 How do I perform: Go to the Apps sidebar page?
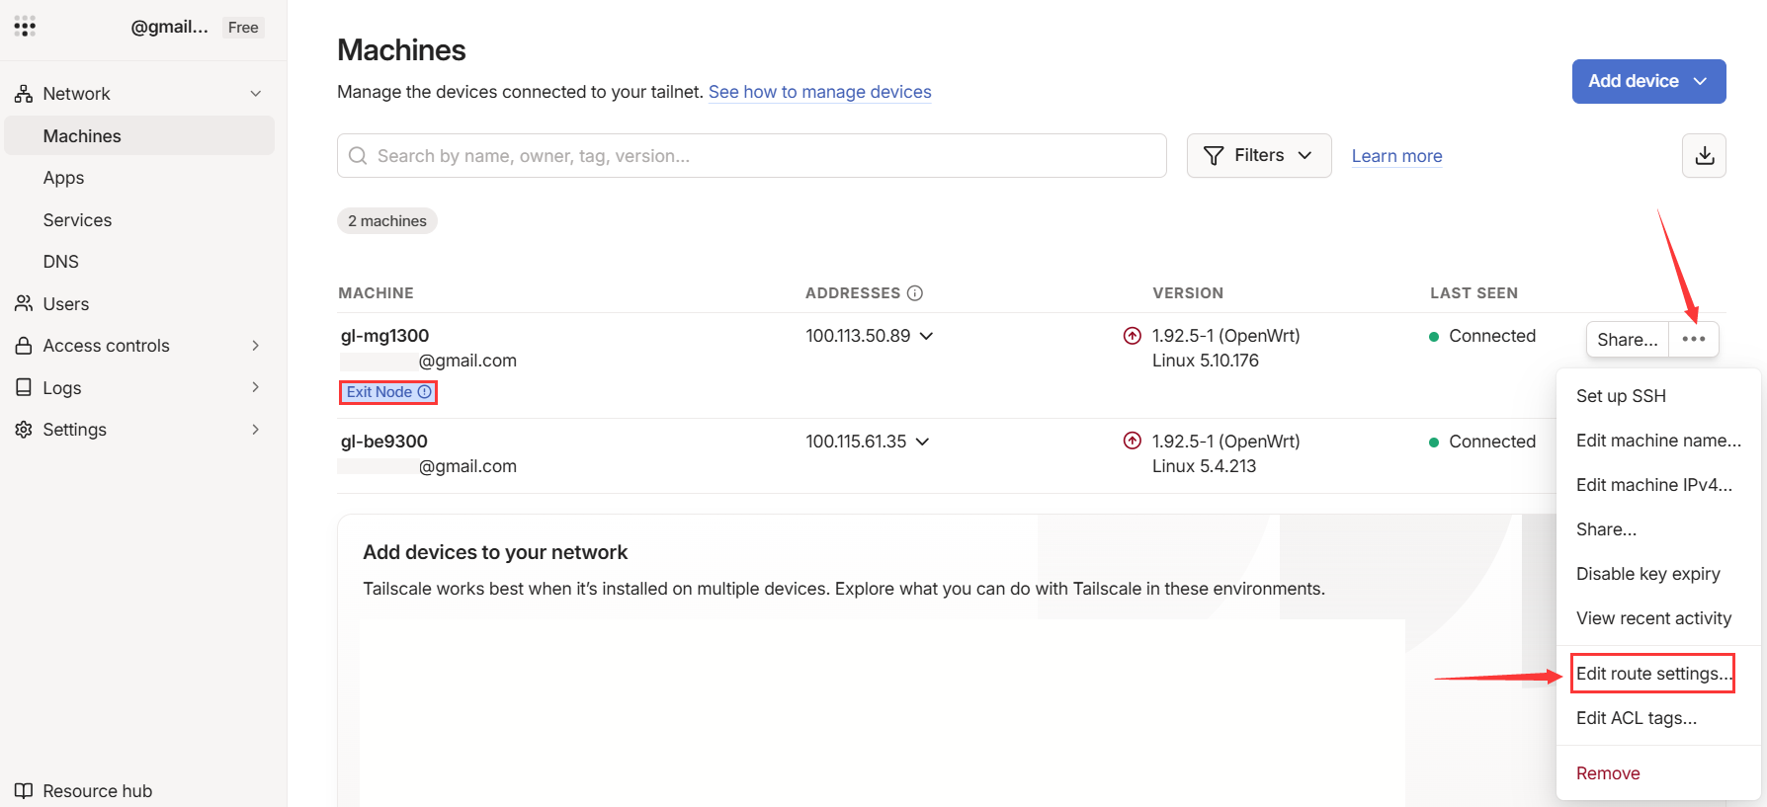tap(63, 178)
